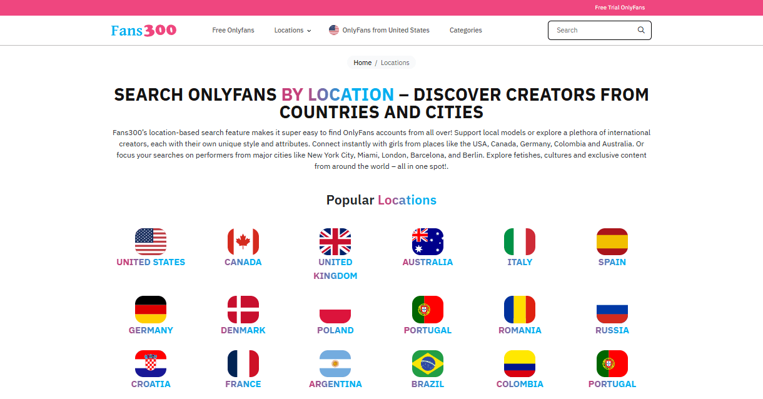Click the Colombia flag icon
763x399 pixels.
pyautogui.click(x=520, y=363)
